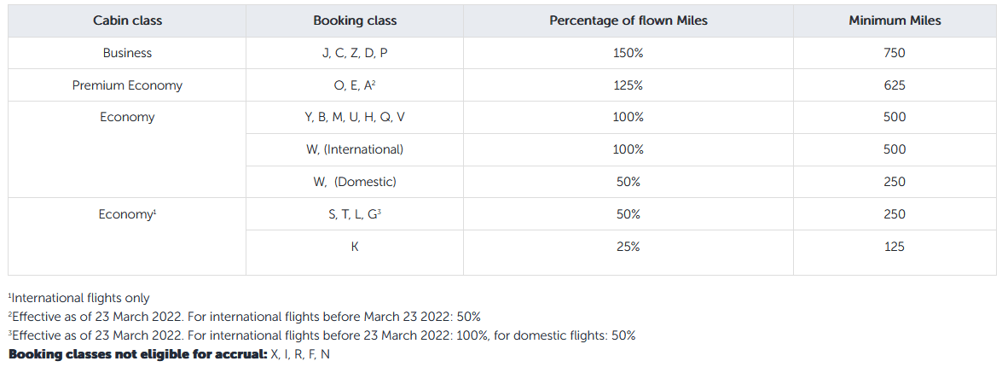
Task: Click the "Booking class" column header
Action: [355, 20]
